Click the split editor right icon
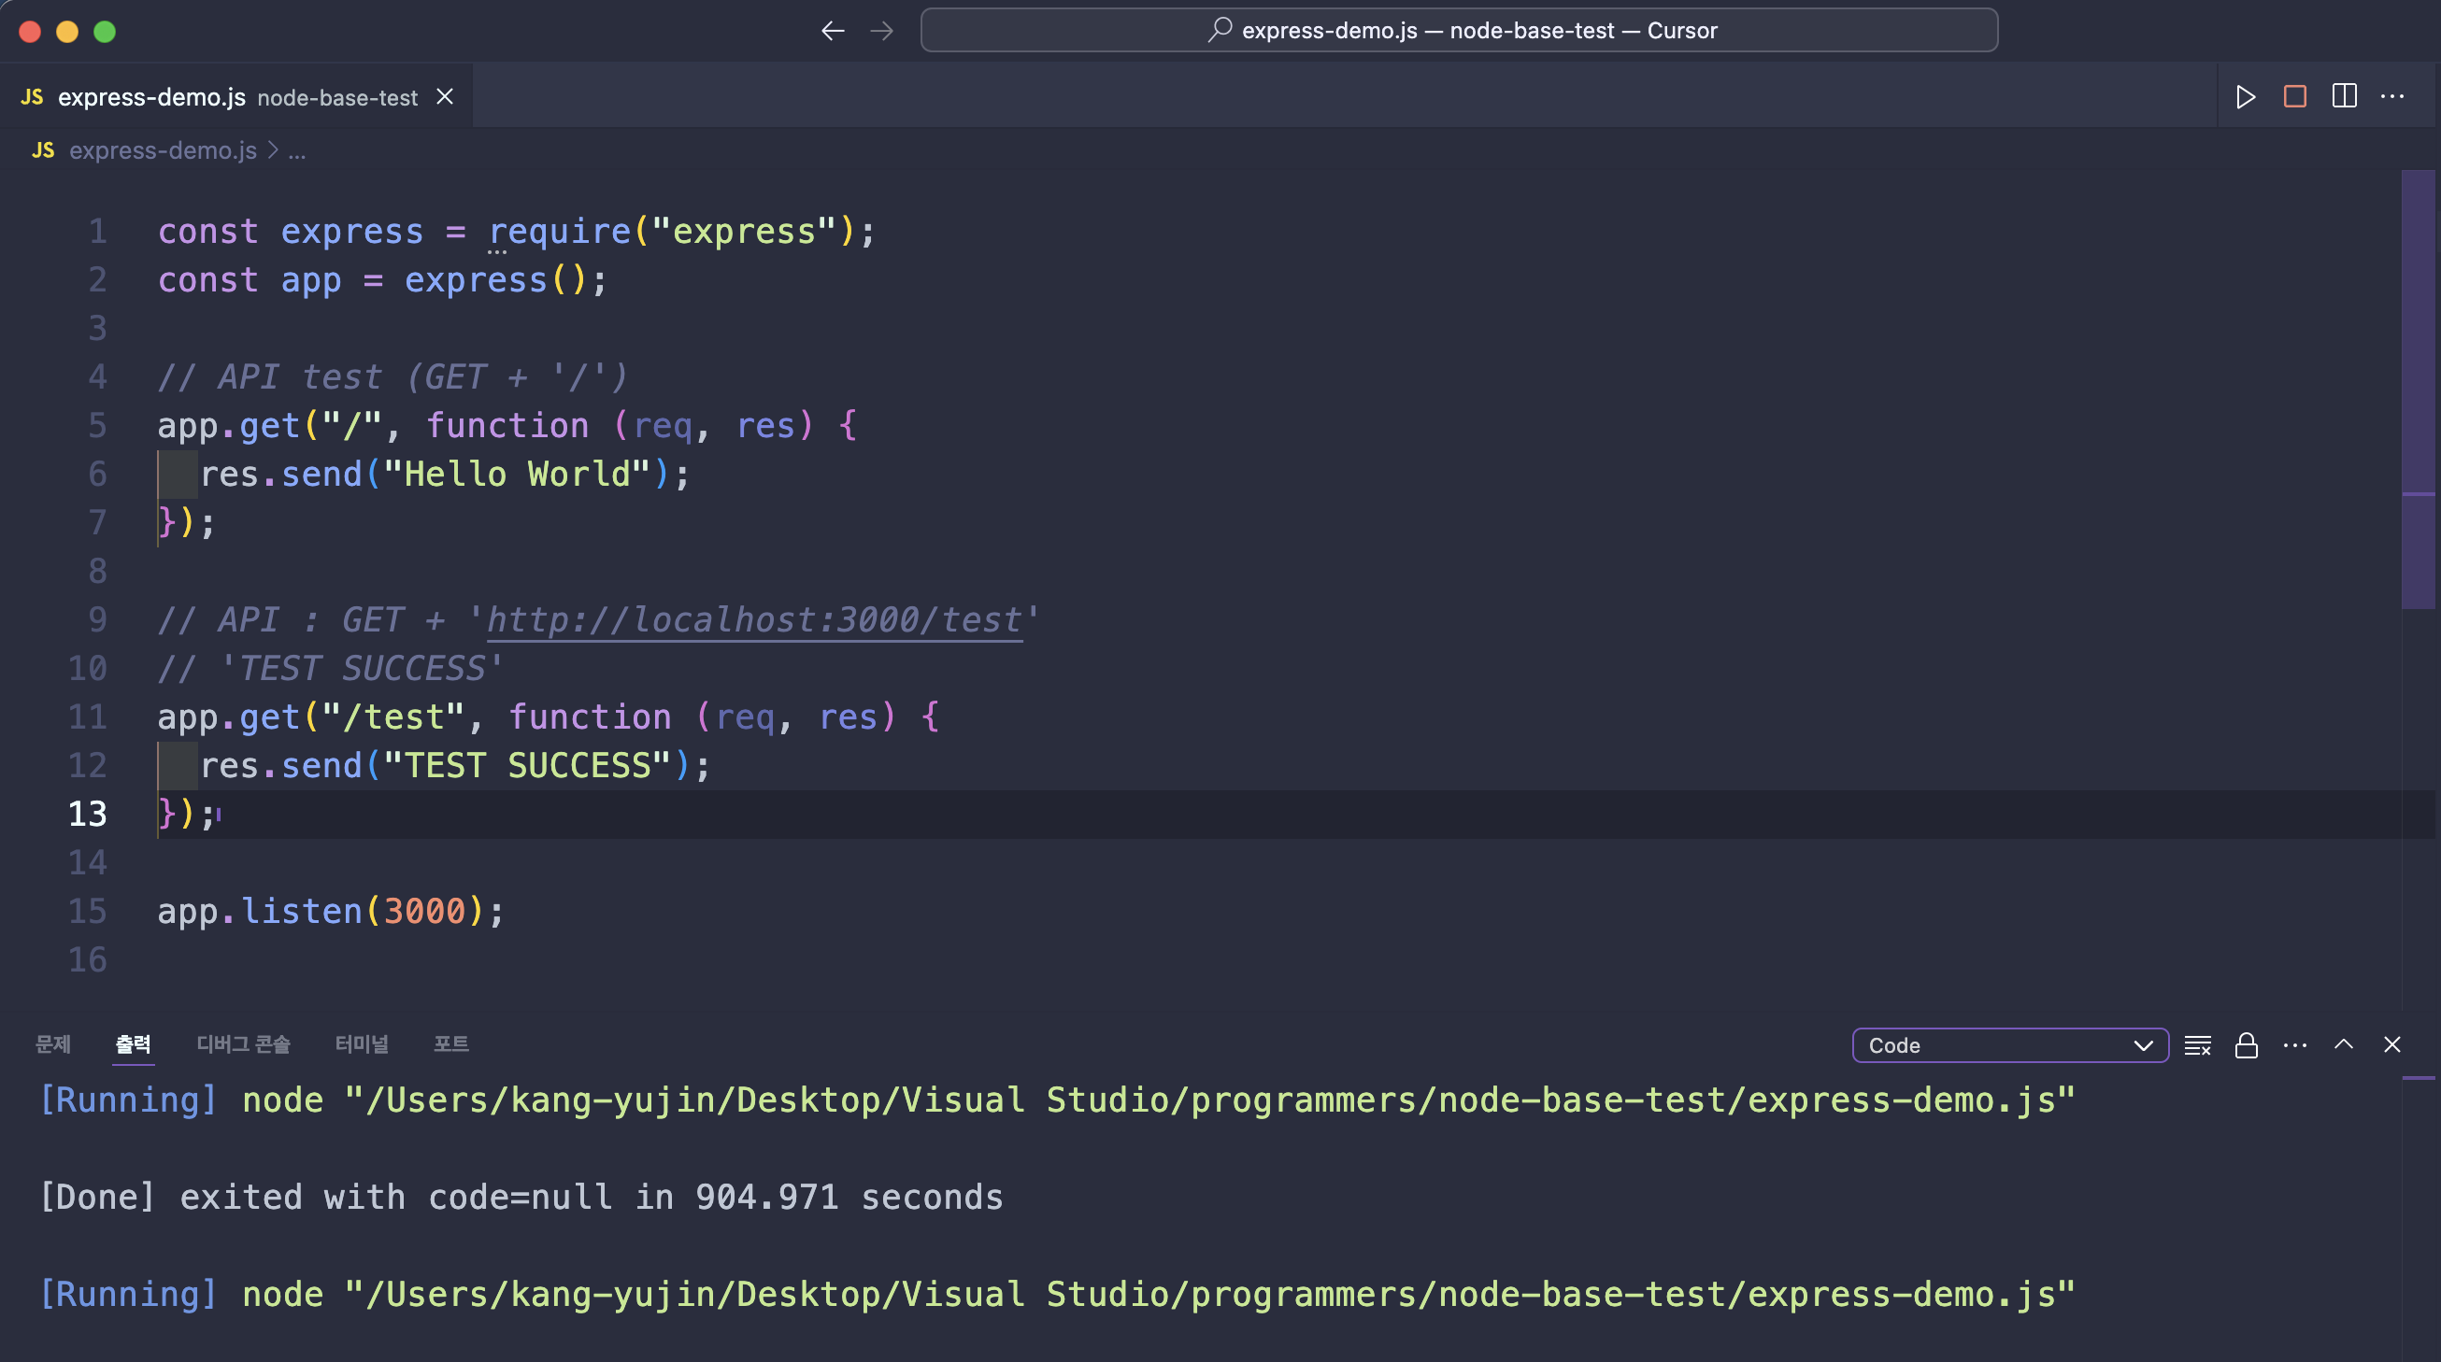2441x1362 pixels. tap(2344, 96)
